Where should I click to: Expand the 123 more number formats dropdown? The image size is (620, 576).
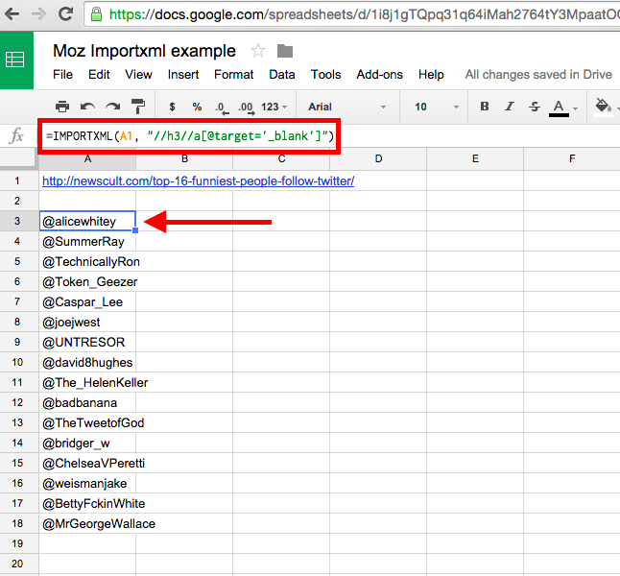(274, 107)
